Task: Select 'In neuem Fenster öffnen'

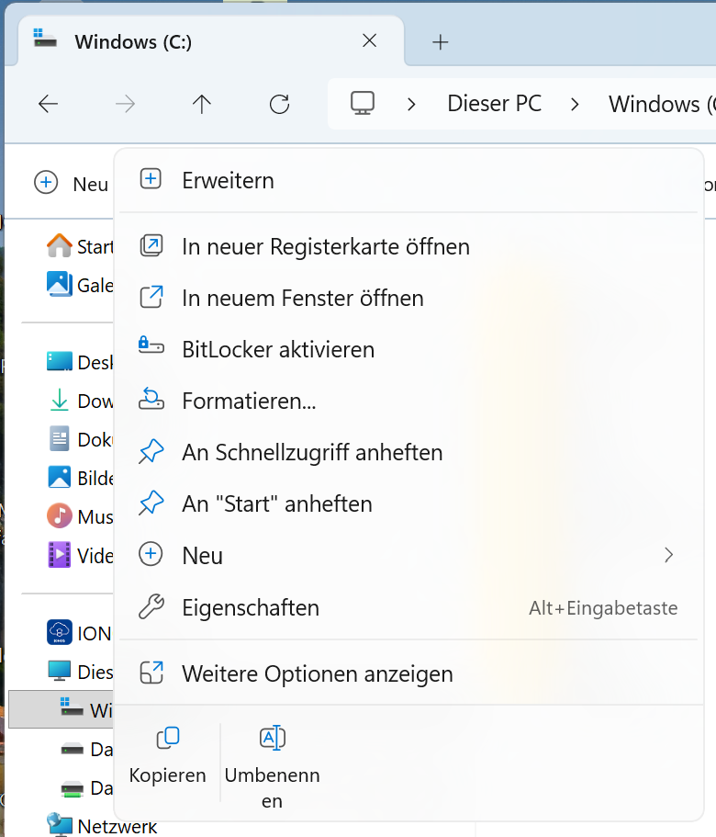Action: point(408,298)
